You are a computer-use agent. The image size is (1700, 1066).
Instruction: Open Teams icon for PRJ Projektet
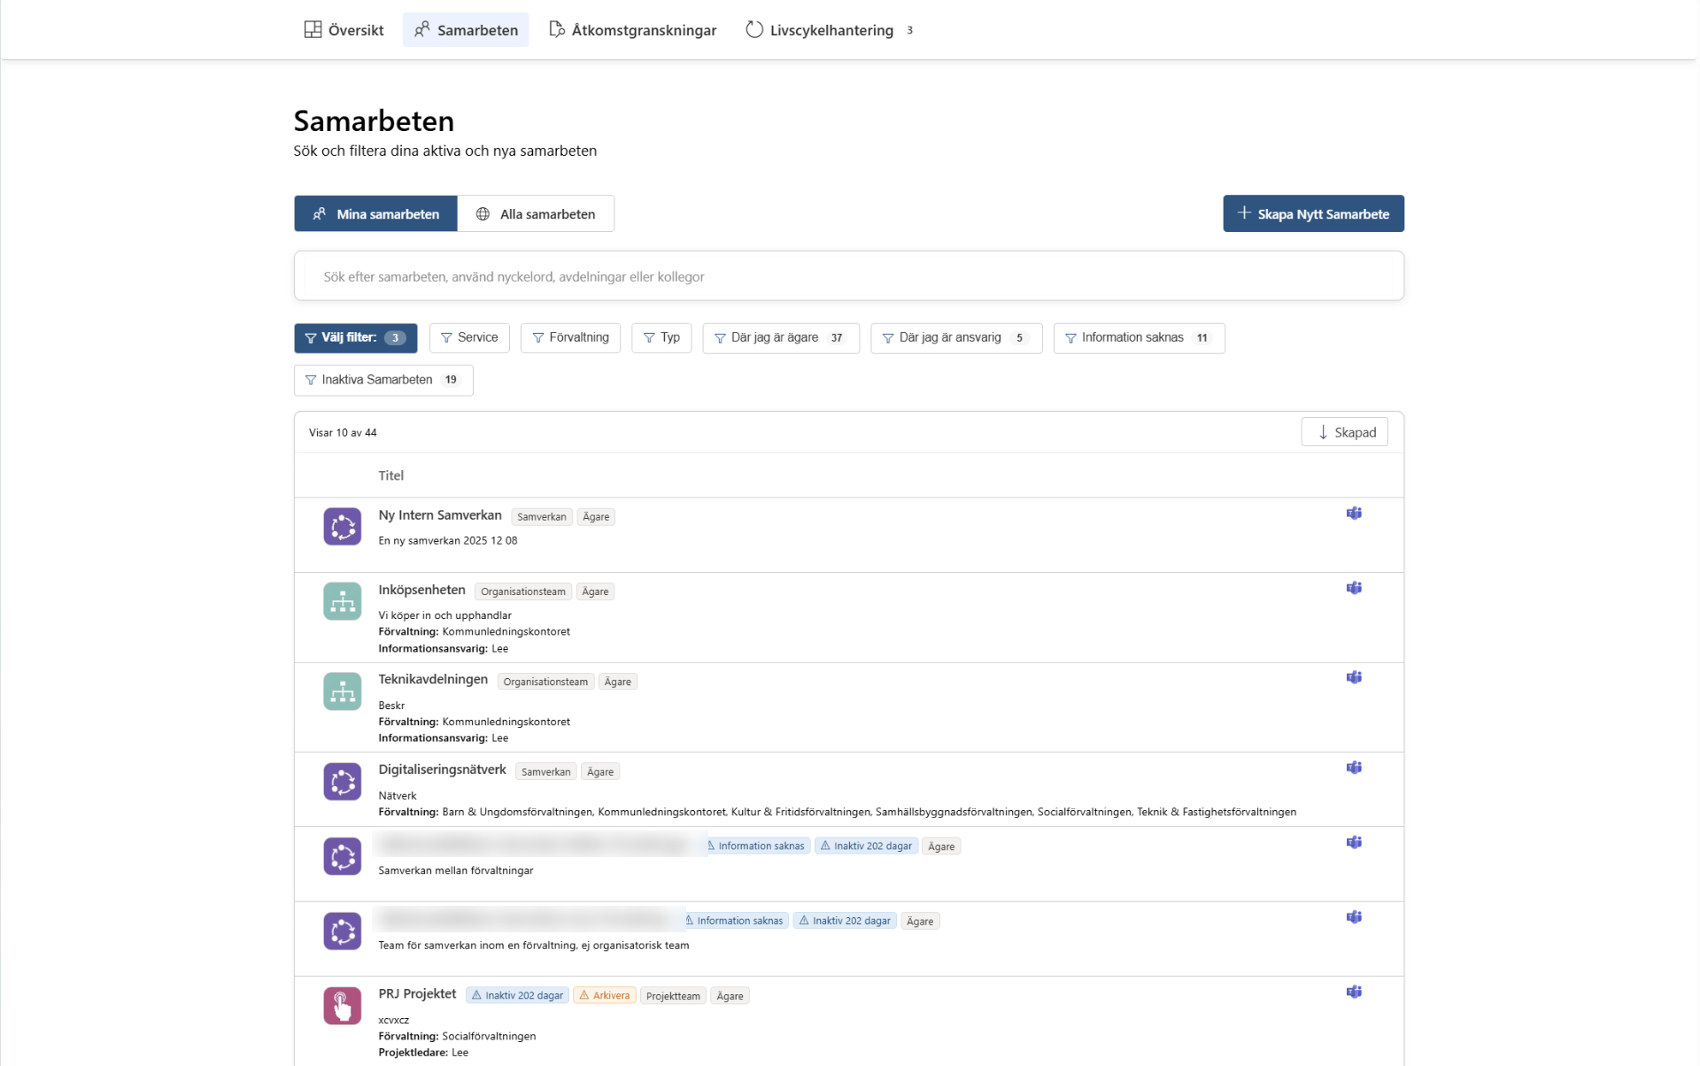(x=1354, y=992)
